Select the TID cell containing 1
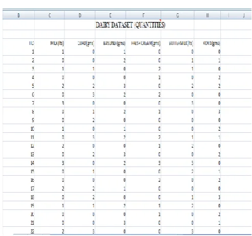The height and width of the screenshot is (236, 252). [18, 52]
